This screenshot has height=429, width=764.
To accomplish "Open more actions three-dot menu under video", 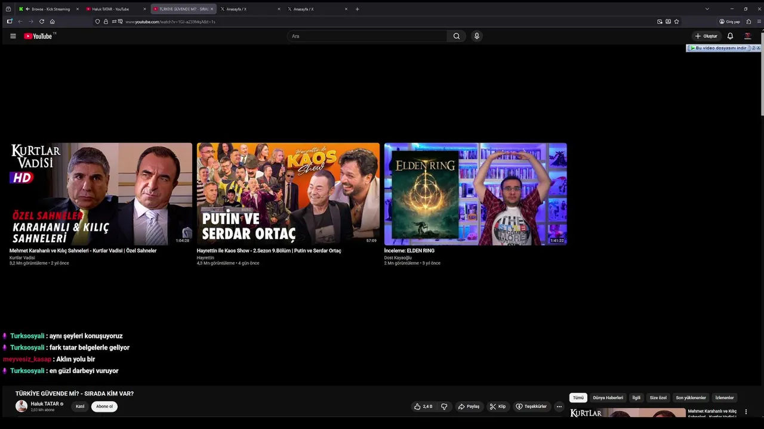I will 559,406.
